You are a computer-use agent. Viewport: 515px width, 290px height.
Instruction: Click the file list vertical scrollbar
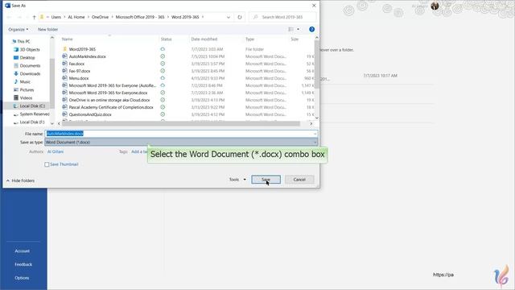pos(316,64)
